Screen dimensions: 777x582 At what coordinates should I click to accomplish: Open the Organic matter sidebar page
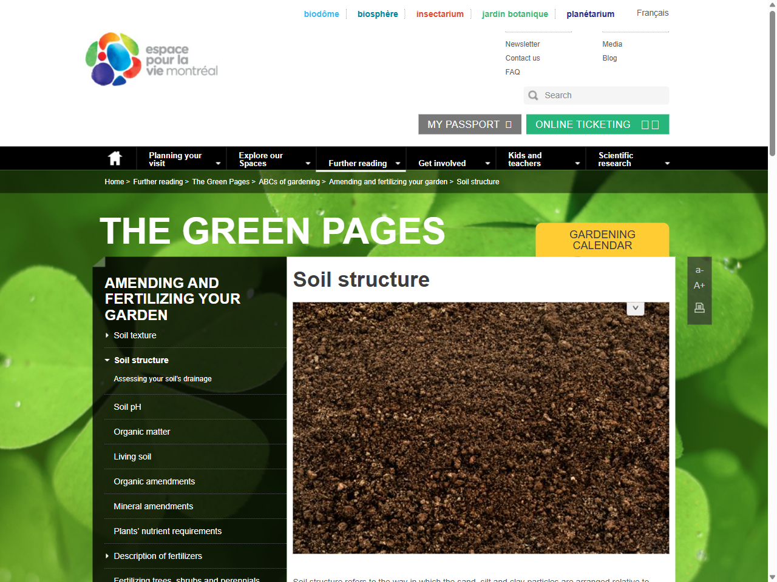coord(141,432)
